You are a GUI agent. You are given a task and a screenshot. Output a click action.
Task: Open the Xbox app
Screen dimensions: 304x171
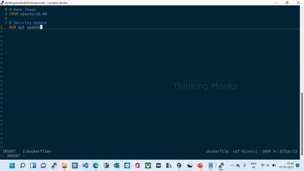click(x=148, y=166)
